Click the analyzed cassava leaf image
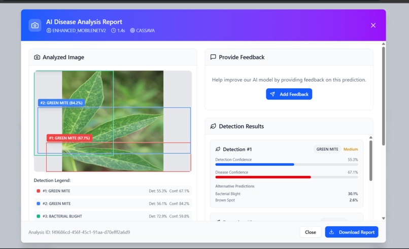409x249 pixels. tap(113, 121)
